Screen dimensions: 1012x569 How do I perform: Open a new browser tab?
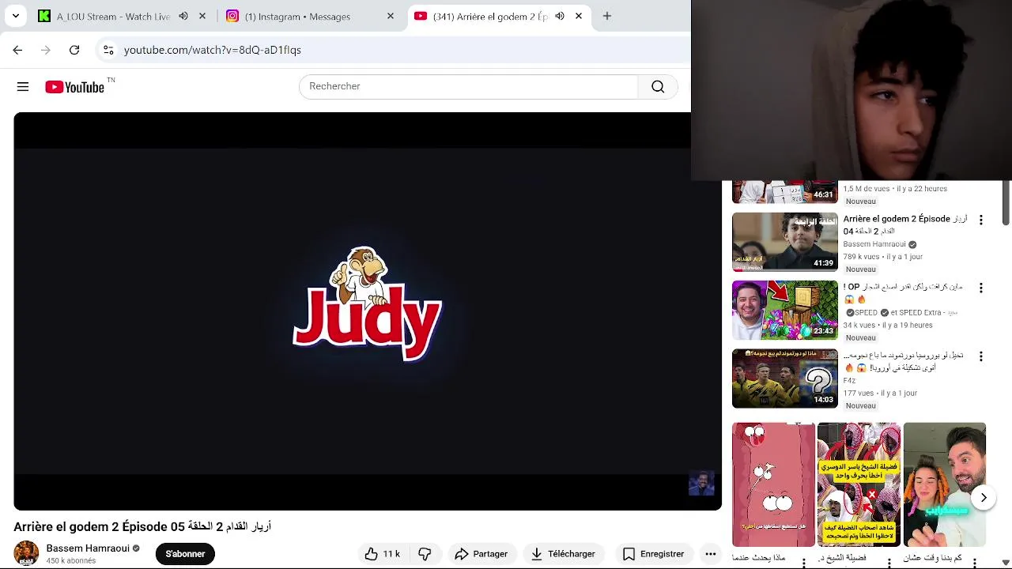pos(607,16)
